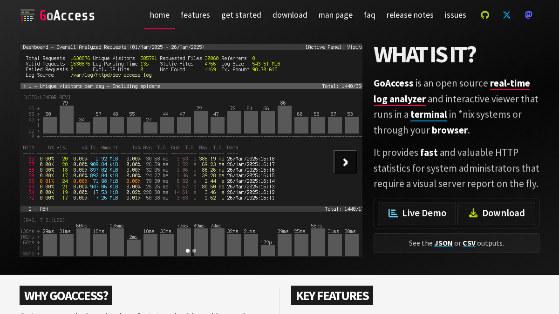This screenshot has height=314, width=559.
Task: Click the Tx. Amount value 90.70 GiB
Action: click(265, 69)
